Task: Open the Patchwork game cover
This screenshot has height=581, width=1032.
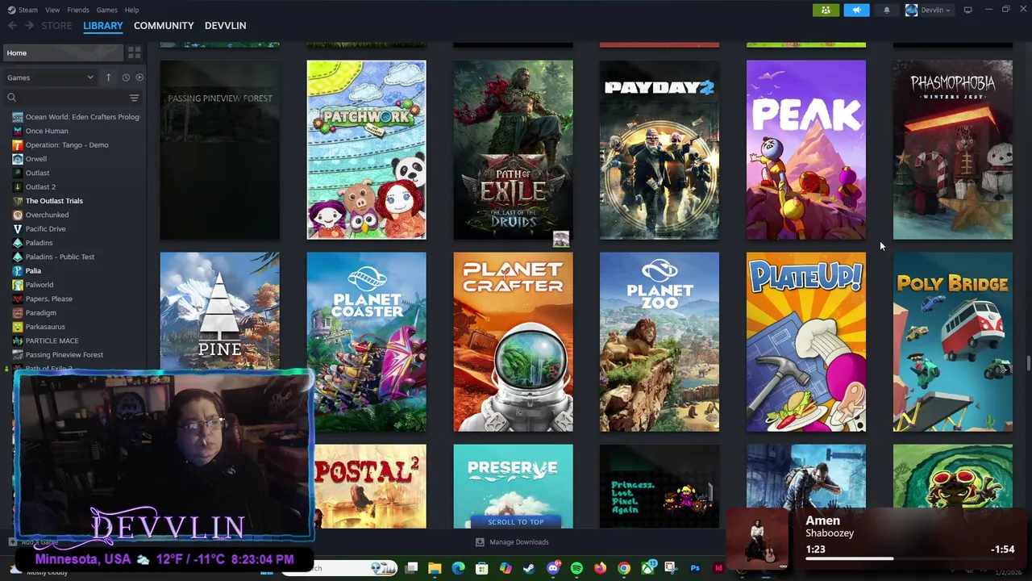Action: tap(366, 150)
